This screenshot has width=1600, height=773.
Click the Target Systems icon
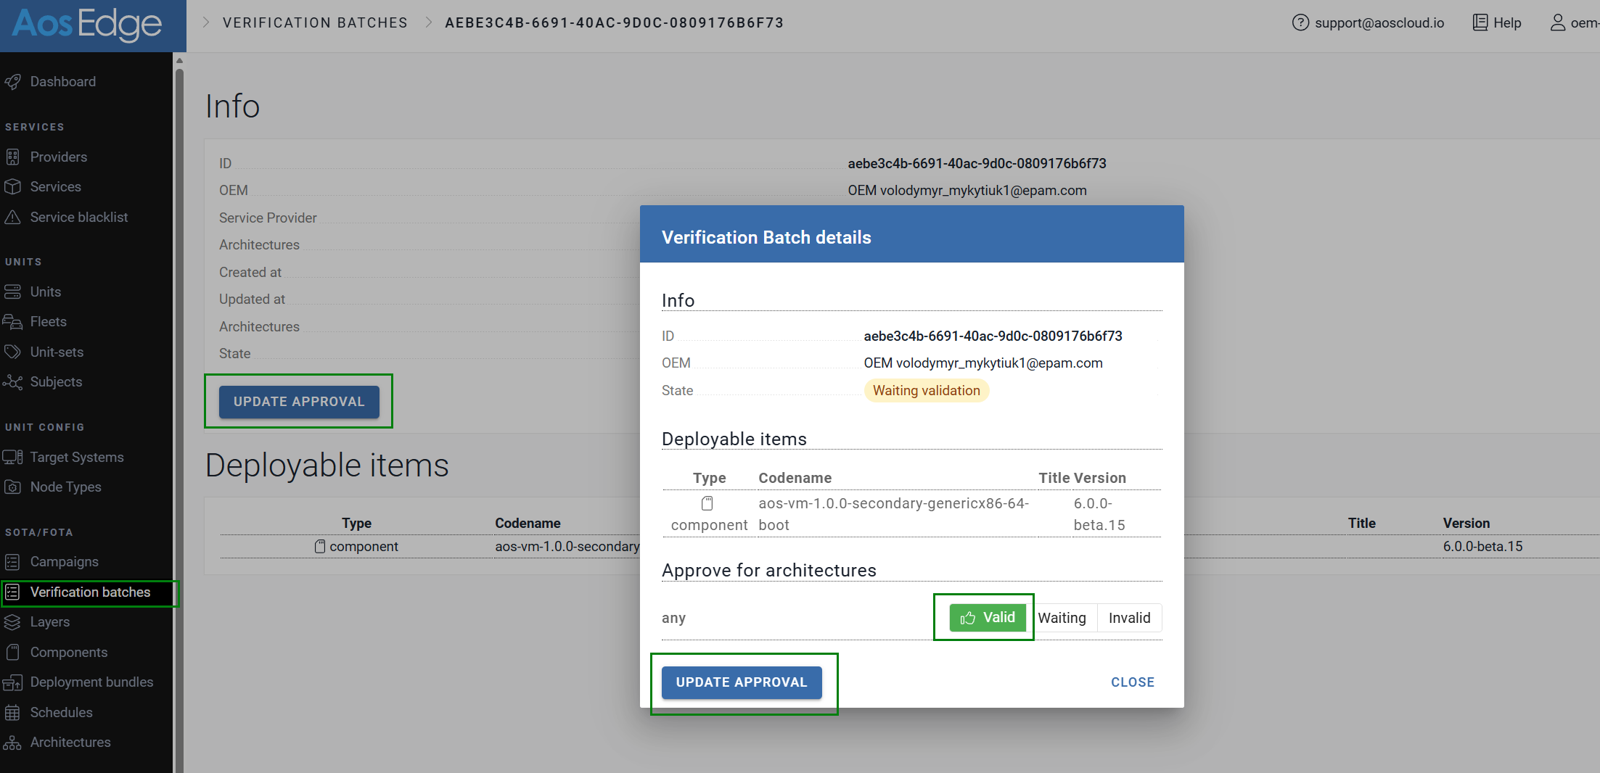coord(12,457)
